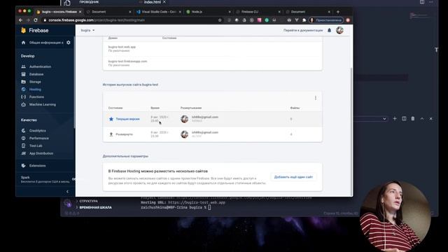The width and height of the screenshot is (448, 252).
Task: Expand СТРУКТУРА section in VS Code
Action: pyautogui.click(x=89, y=201)
